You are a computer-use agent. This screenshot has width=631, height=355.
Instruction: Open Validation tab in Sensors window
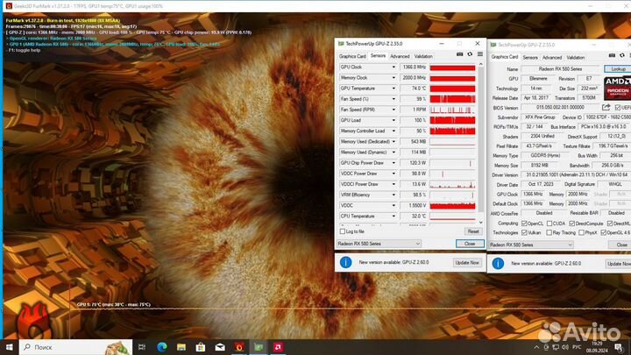(423, 56)
